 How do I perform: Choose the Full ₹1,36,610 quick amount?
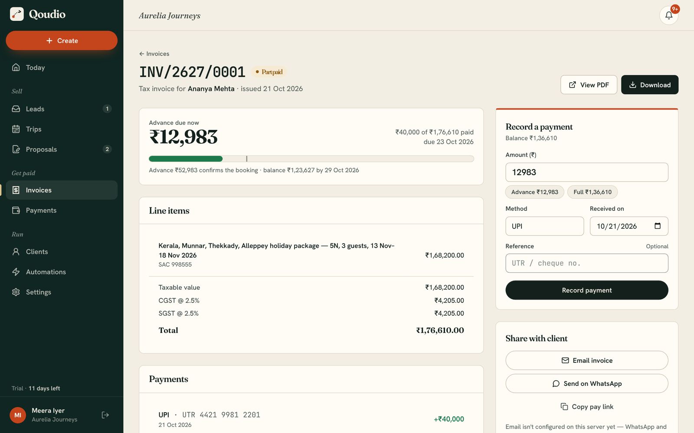(592, 192)
